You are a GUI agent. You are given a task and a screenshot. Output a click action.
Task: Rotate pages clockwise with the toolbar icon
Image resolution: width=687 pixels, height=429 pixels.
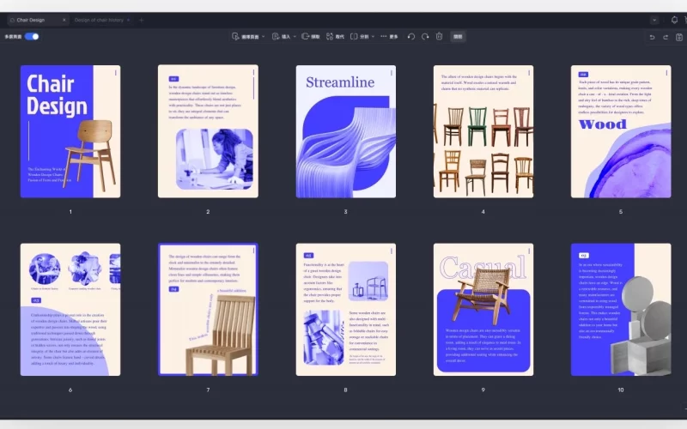click(x=425, y=37)
